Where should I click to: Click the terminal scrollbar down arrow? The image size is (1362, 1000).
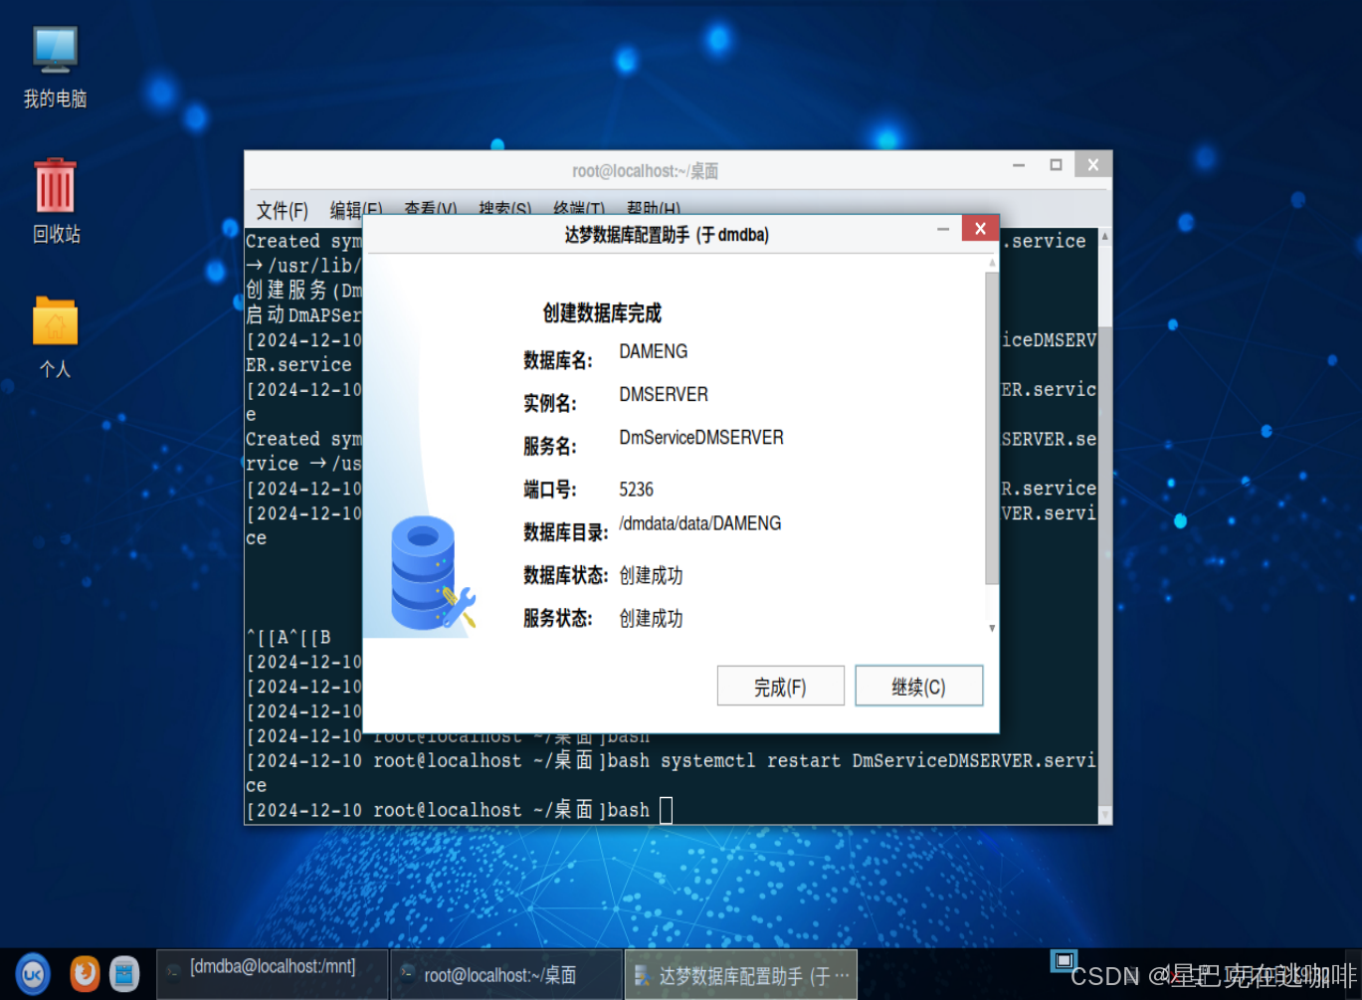1105,815
